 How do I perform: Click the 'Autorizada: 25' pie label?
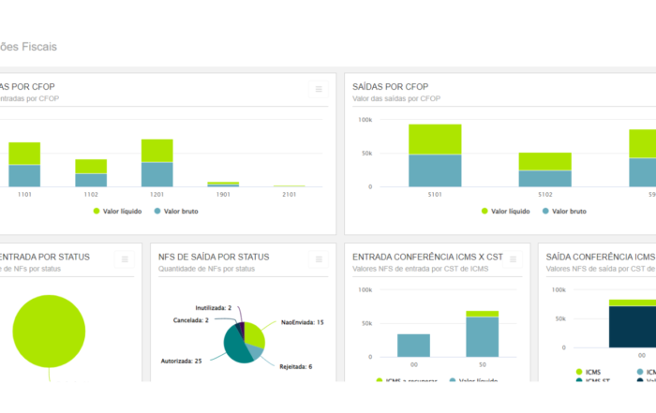tap(181, 361)
